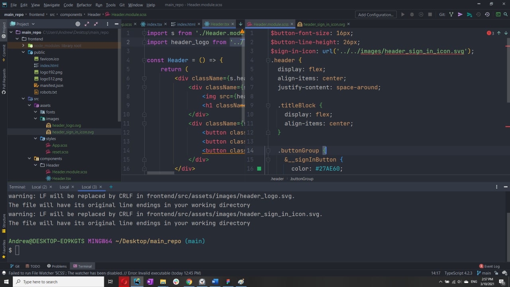The width and height of the screenshot is (510, 287).
Task: Select header_logo.svg in project tree
Action: (x=67, y=125)
